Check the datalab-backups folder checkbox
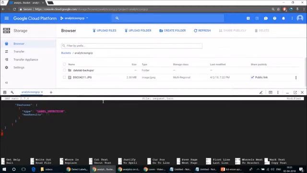 [64, 70]
